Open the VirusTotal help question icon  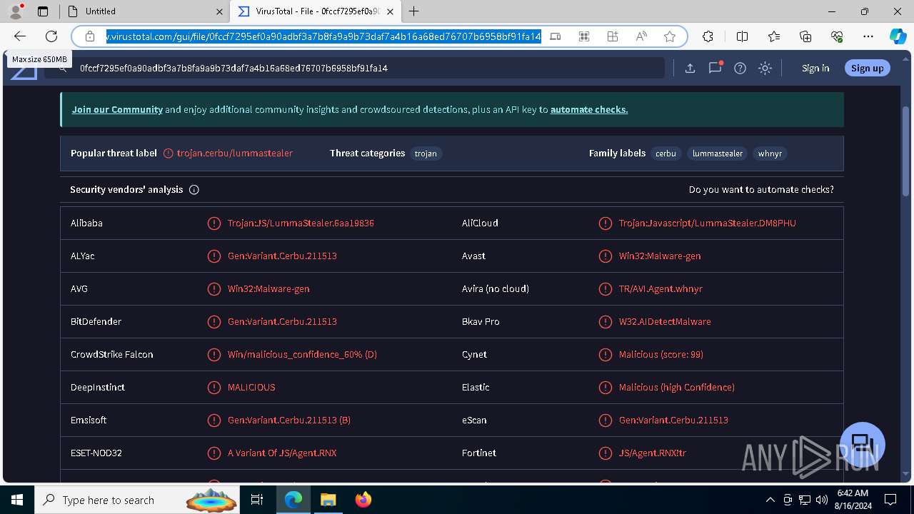(x=740, y=68)
